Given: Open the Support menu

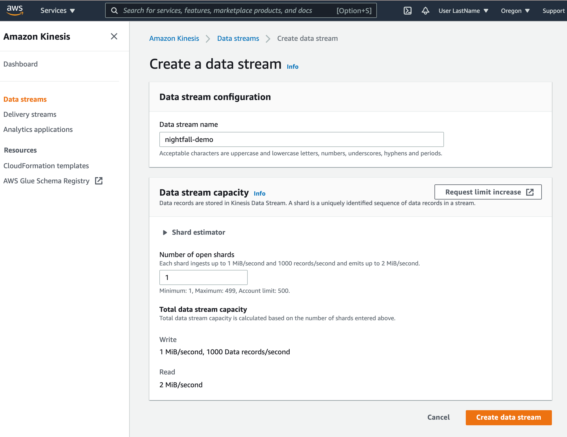Looking at the screenshot, I should pyautogui.click(x=553, y=11).
